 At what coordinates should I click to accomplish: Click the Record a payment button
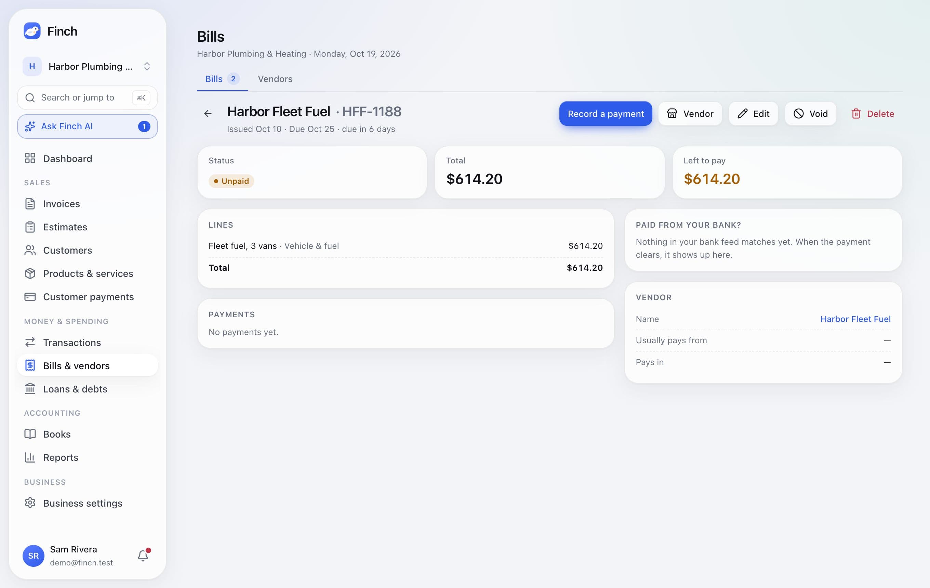click(x=606, y=113)
